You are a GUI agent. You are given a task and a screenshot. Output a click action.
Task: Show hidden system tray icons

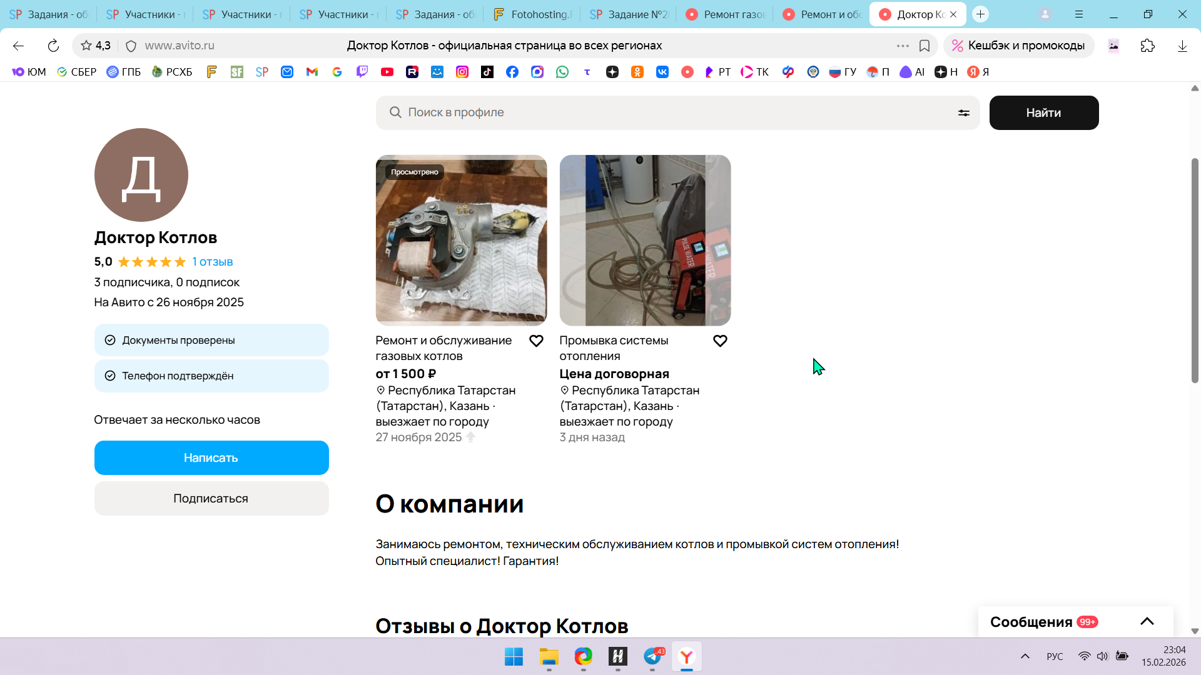1025,656
